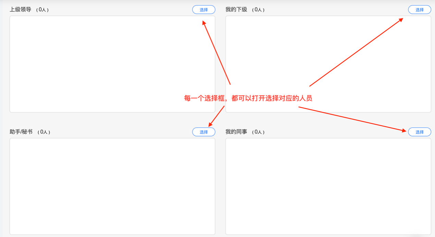Open the colleagues selection dialog
The height and width of the screenshot is (237, 435).
420,132
